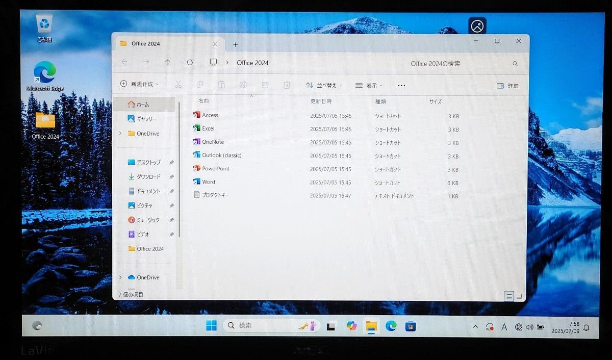Screen dimensions: 612x360
Task: Open the 新規作成 dropdown
Action: pos(139,84)
